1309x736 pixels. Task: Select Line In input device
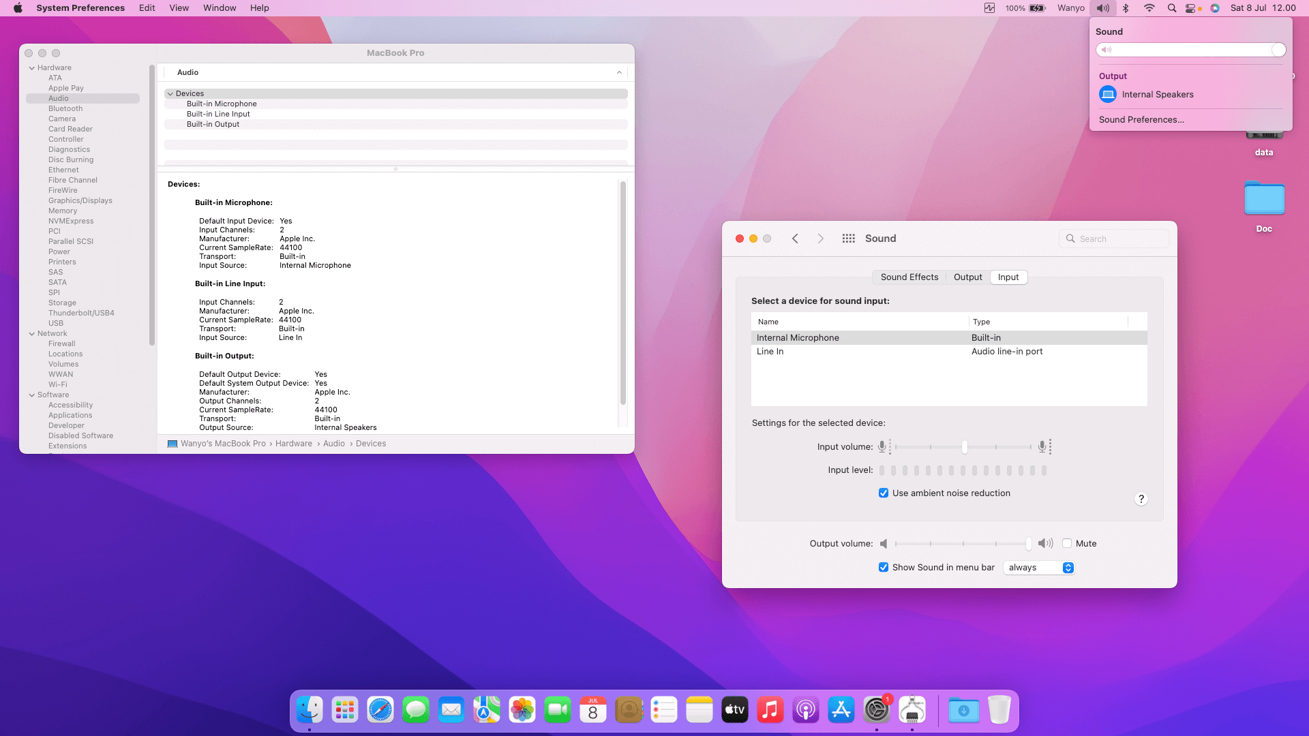[770, 352]
